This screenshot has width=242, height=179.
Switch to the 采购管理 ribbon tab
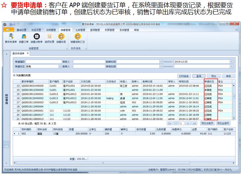pos(51,30)
